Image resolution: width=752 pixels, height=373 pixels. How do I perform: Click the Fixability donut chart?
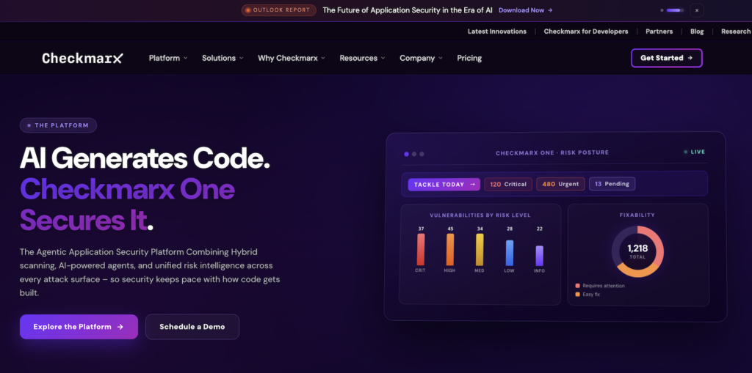coord(638,251)
